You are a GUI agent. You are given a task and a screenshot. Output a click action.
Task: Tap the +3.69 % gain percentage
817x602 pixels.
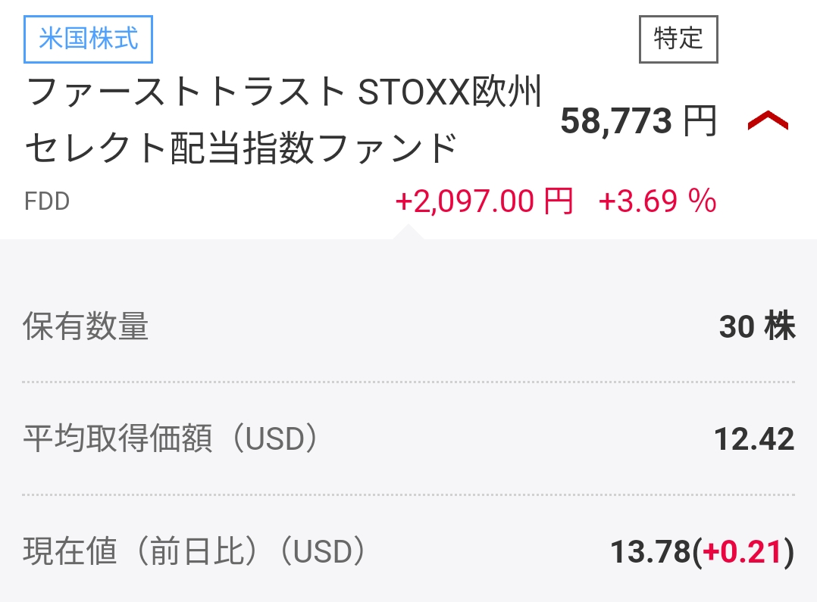656,202
